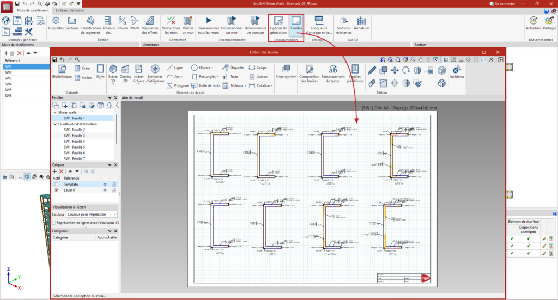The height and width of the screenshot is (300, 558).
Task: Select the Coupe tool
Action: [258, 68]
